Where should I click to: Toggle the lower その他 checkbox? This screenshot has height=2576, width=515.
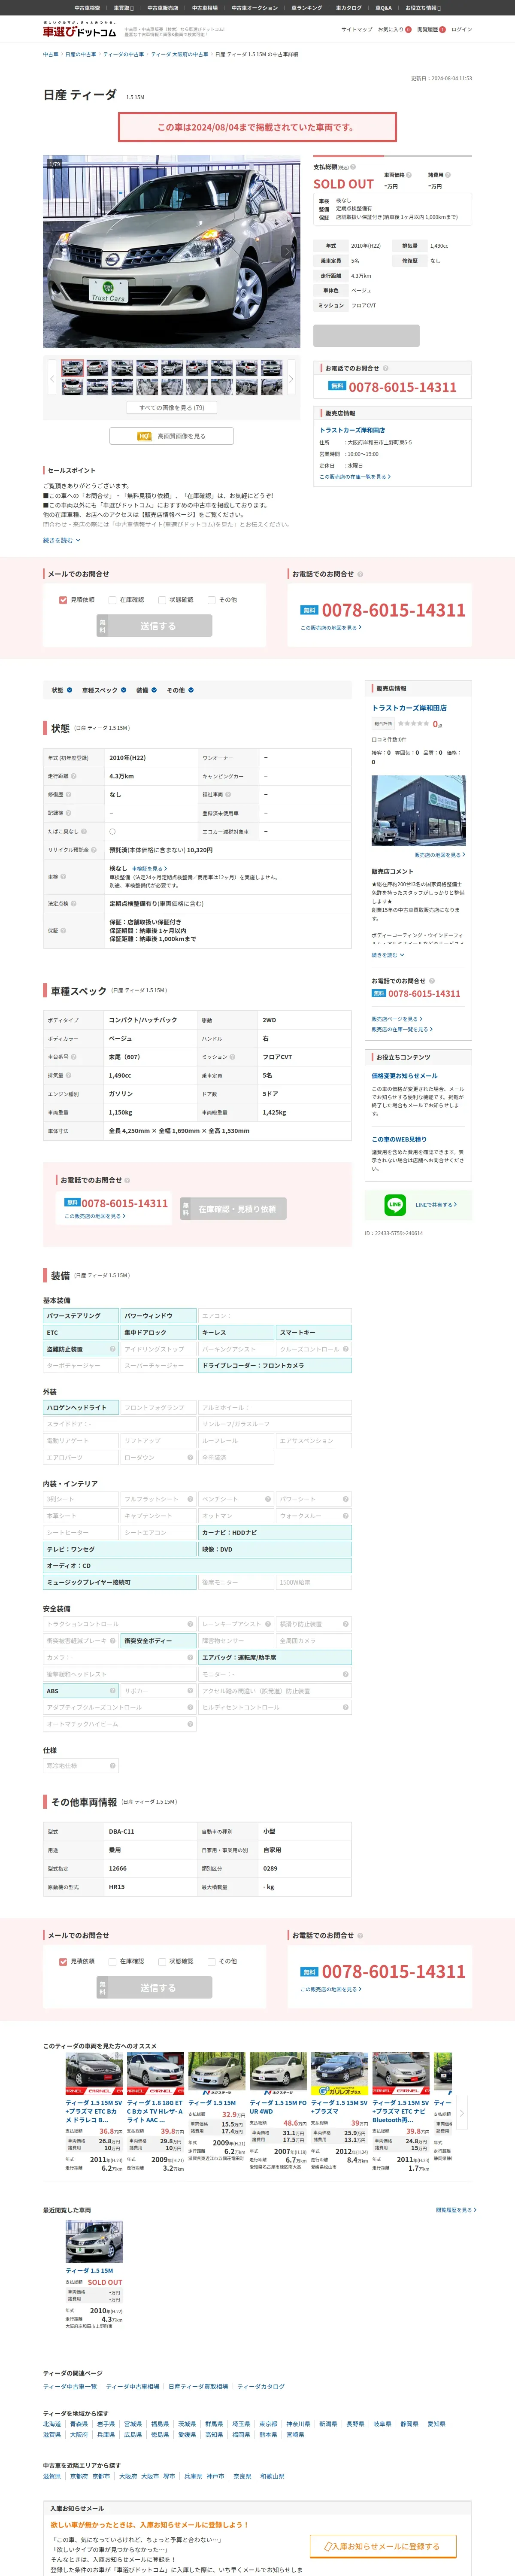(x=211, y=1961)
